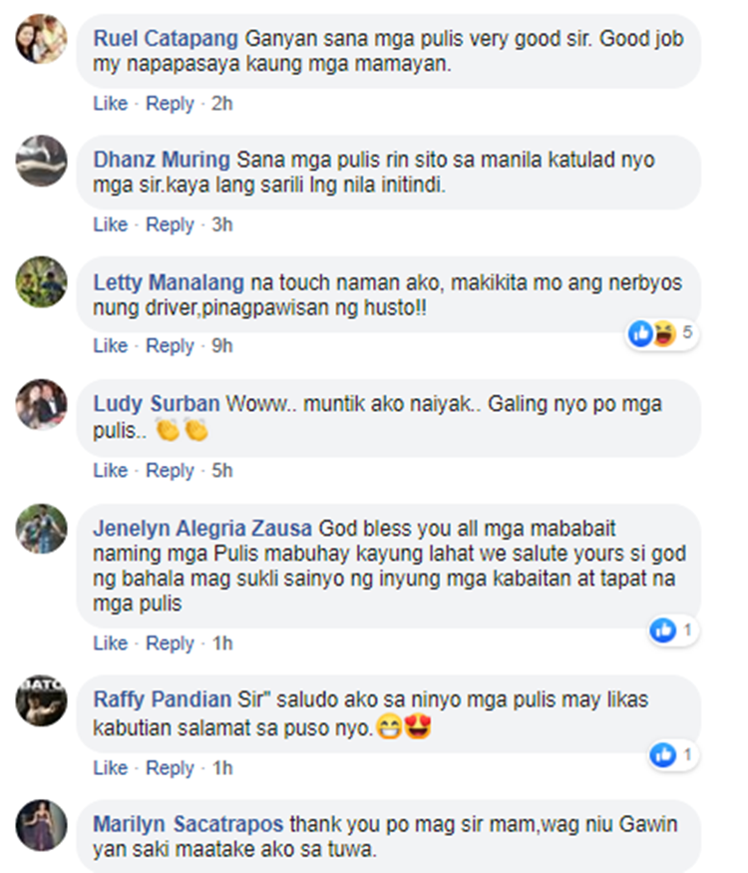Click Raffy Pandian's profile photo
This screenshot has height=873, width=748.
pyautogui.click(x=41, y=700)
